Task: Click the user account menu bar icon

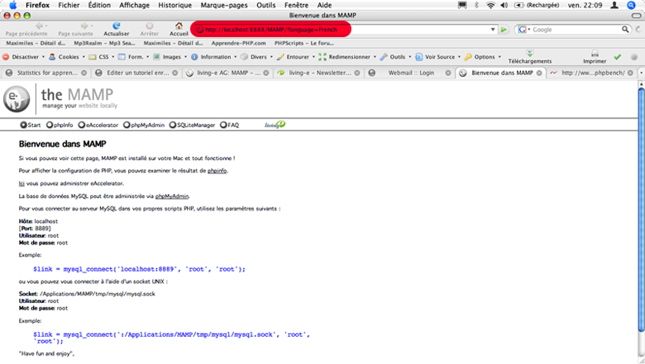Action: (x=614, y=5)
